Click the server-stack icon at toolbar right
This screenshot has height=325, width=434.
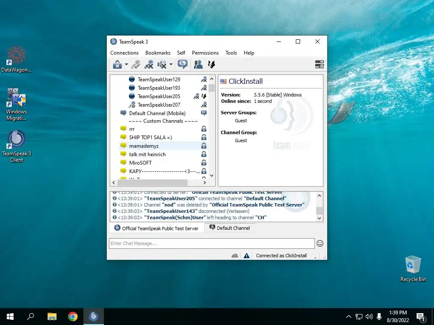point(320,64)
